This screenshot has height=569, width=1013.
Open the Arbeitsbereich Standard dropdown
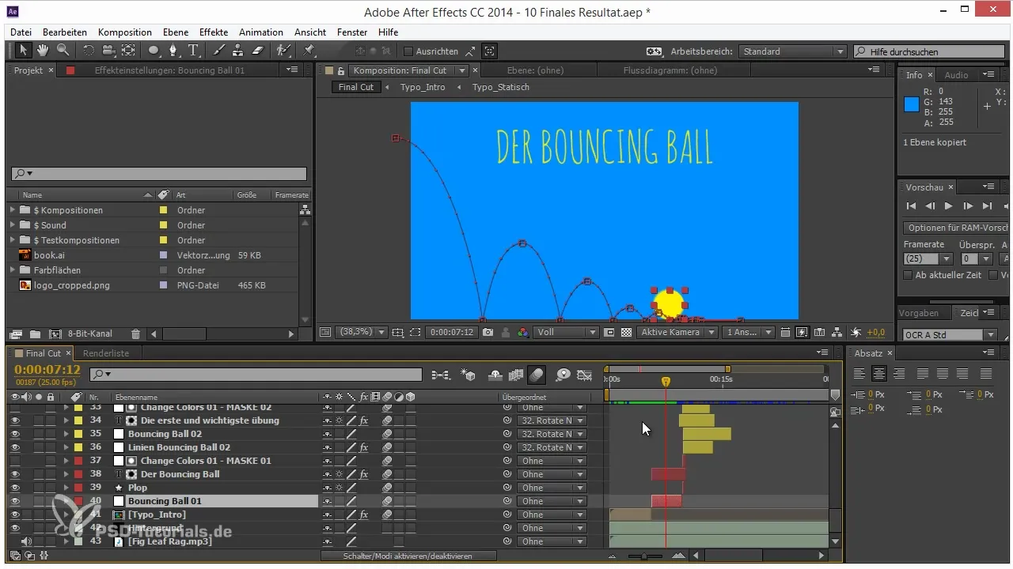(x=793, y=51)
